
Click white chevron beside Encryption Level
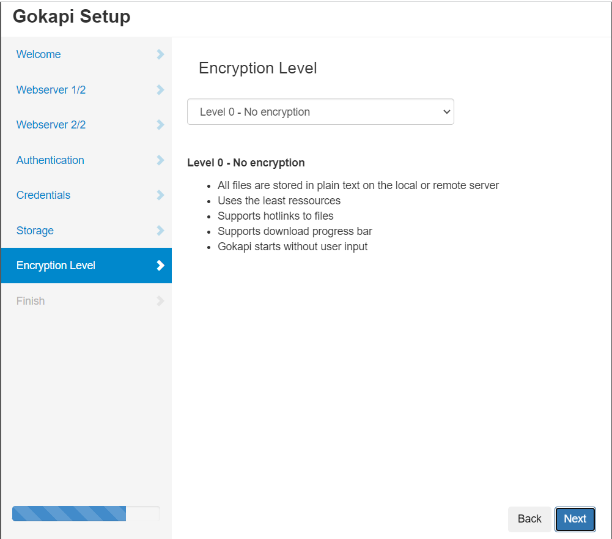pyautogui.click(x=160, y=266)
